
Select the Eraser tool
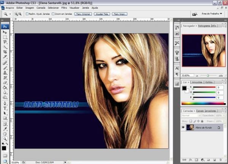(x=5, y=83)
